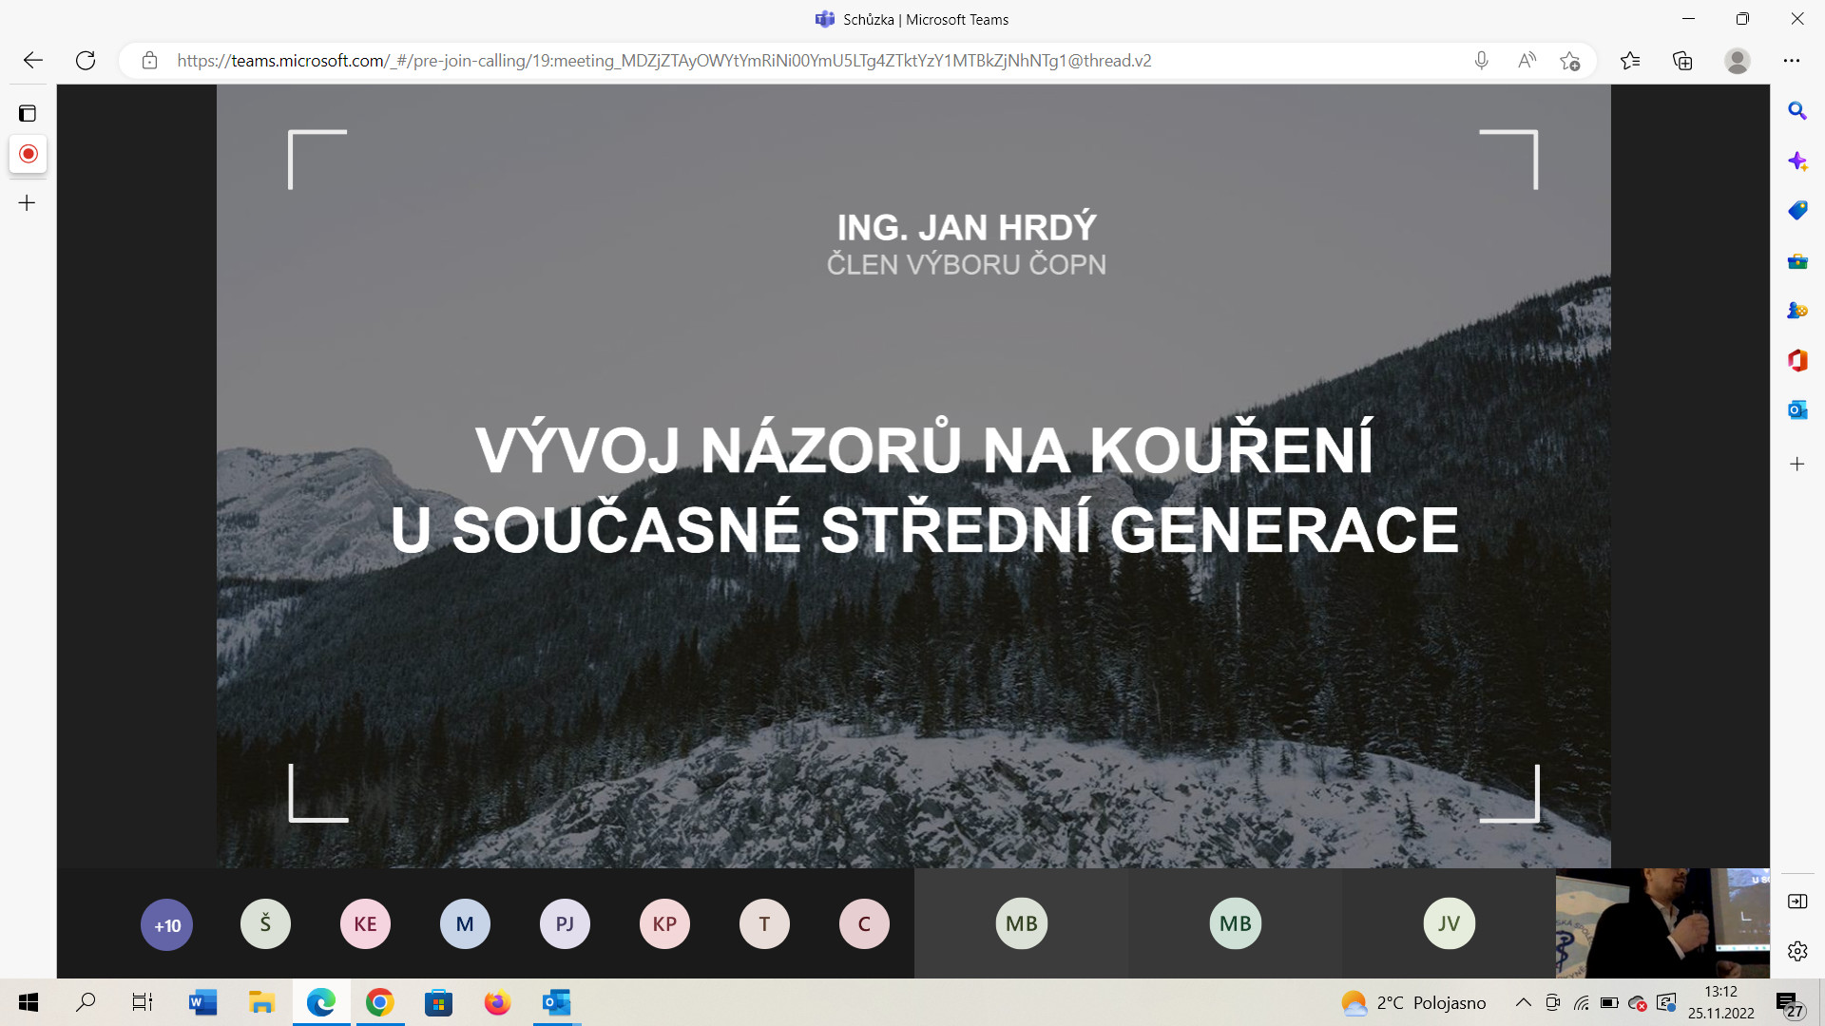Click the address bar URL field

tap(663, 61)
